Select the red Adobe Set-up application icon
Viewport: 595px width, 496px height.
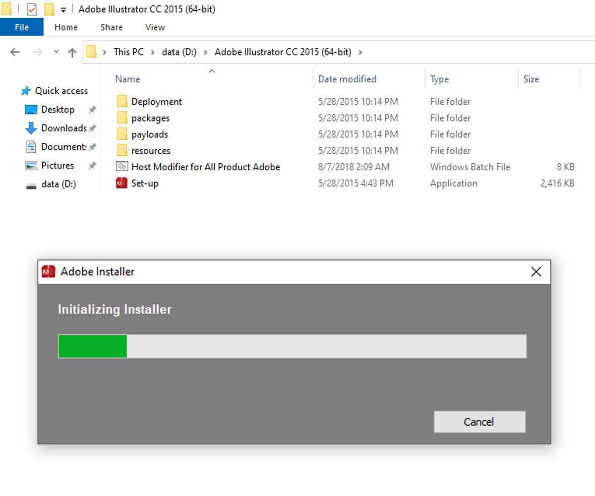[122, 183]
